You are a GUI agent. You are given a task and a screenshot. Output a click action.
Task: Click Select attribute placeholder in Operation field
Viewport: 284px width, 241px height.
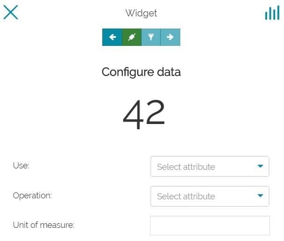point(186,196)
